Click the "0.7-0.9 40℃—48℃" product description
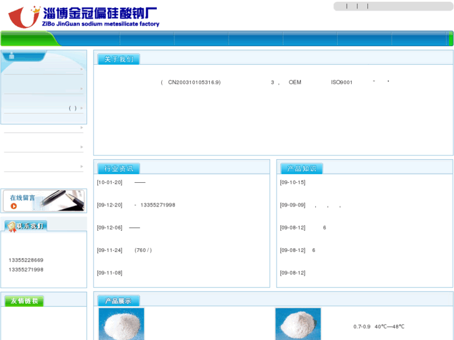Image resolution: width=454 pixels, height=340 pixels. (x=378, y=326)
